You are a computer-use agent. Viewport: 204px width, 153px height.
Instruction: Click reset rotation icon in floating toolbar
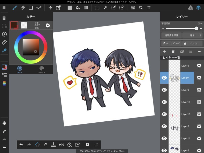point(69,145)
